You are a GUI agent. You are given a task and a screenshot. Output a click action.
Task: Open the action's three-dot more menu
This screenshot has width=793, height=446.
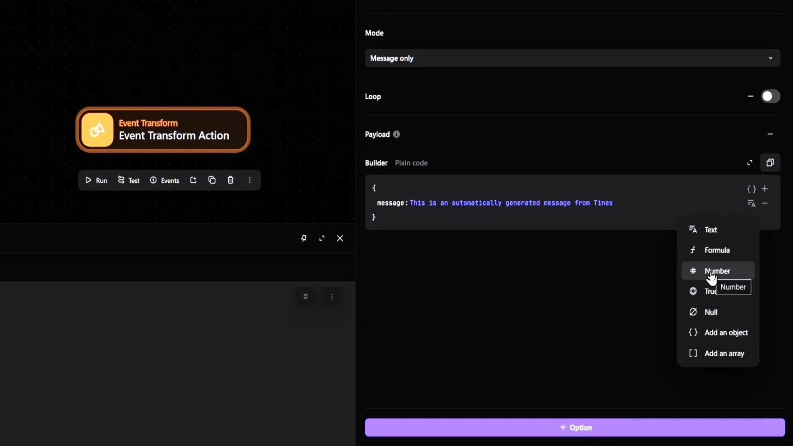[x=250, y=180]
